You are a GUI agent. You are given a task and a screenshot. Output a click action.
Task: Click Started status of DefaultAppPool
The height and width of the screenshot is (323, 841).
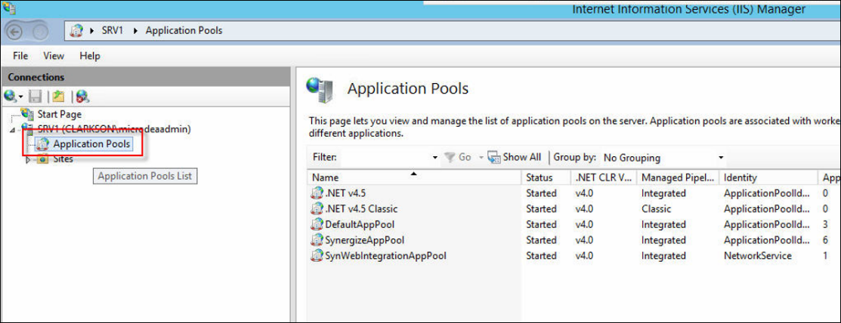(541, 224)
